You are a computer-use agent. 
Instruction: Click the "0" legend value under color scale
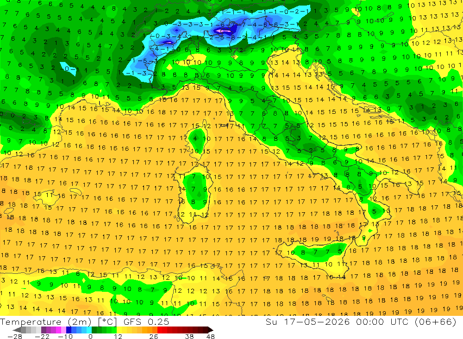click(90, 337)
